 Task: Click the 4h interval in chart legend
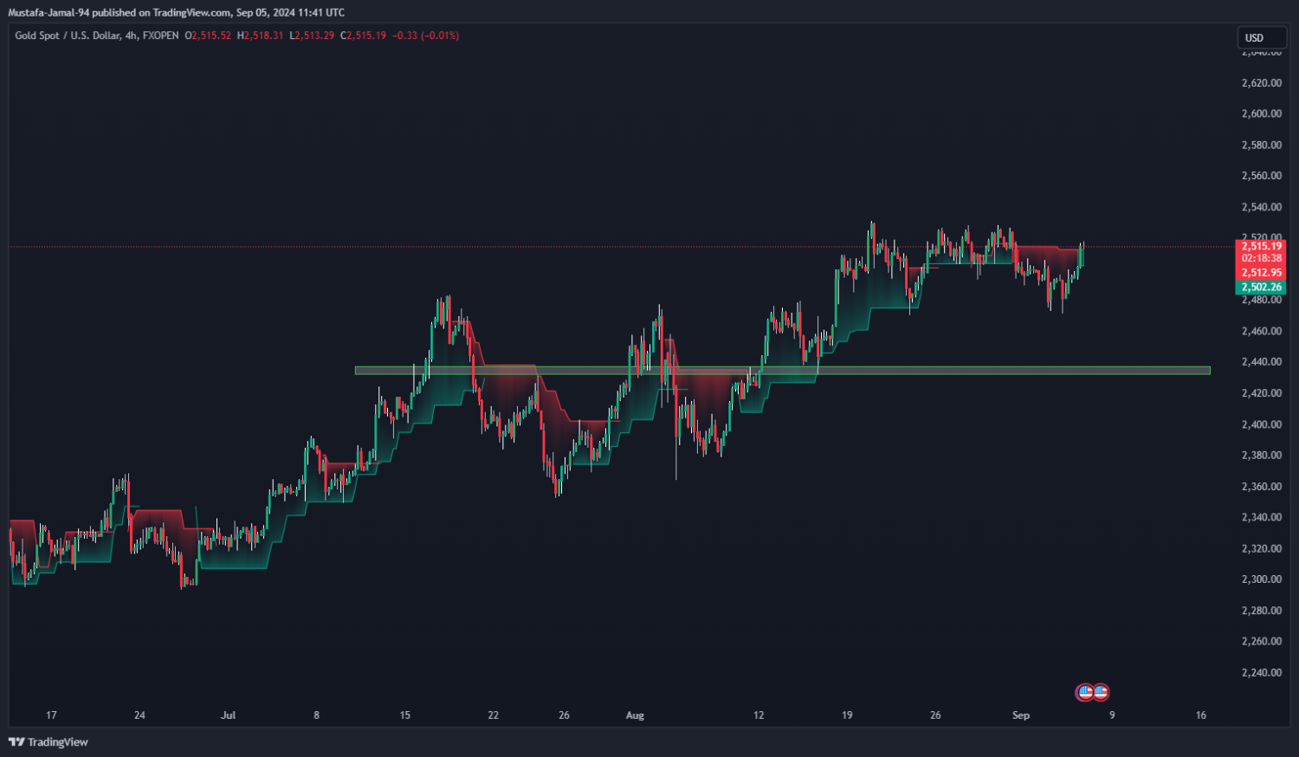[131, 36]
